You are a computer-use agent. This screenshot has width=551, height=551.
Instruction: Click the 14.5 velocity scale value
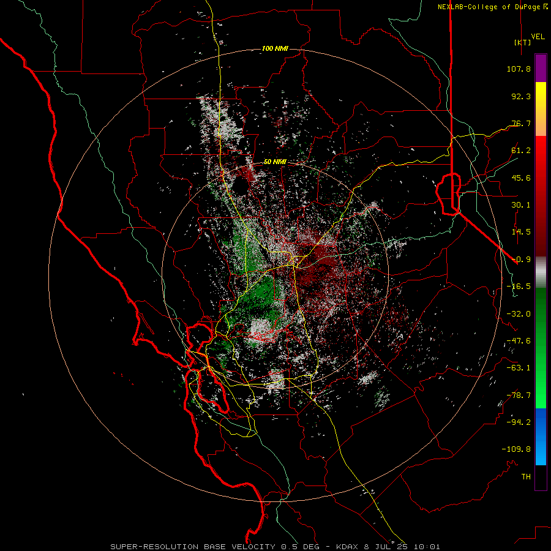pos(521,232)
